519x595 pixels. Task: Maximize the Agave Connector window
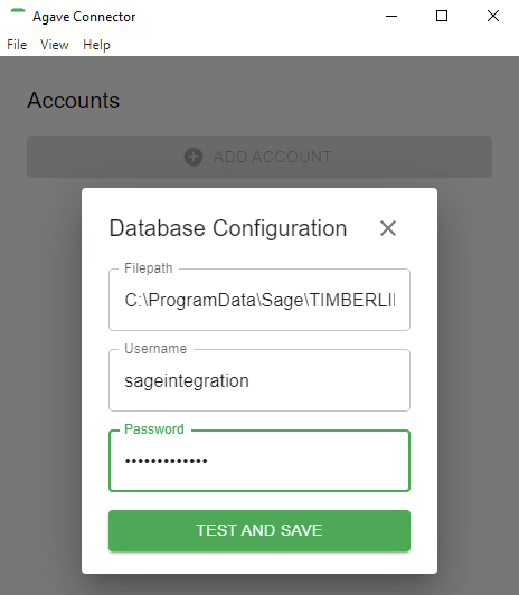(442, 16)
